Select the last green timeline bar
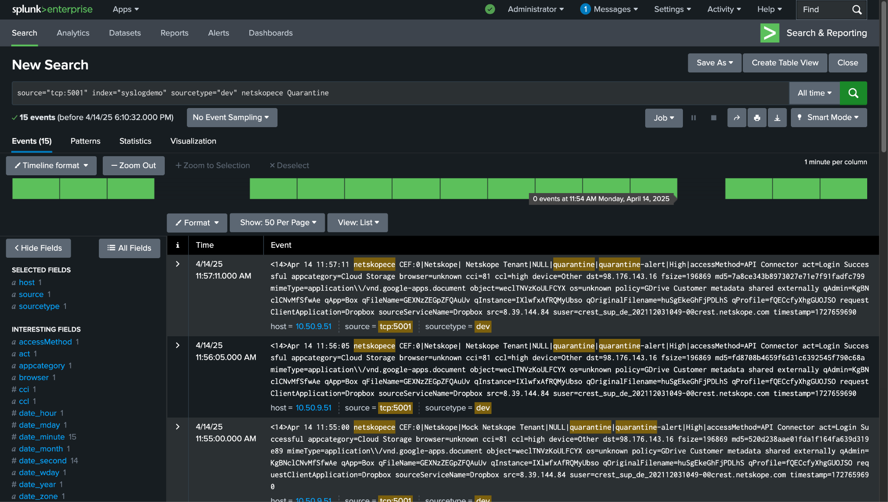Viewport: 888px width, 502px height. click(843, 189)
